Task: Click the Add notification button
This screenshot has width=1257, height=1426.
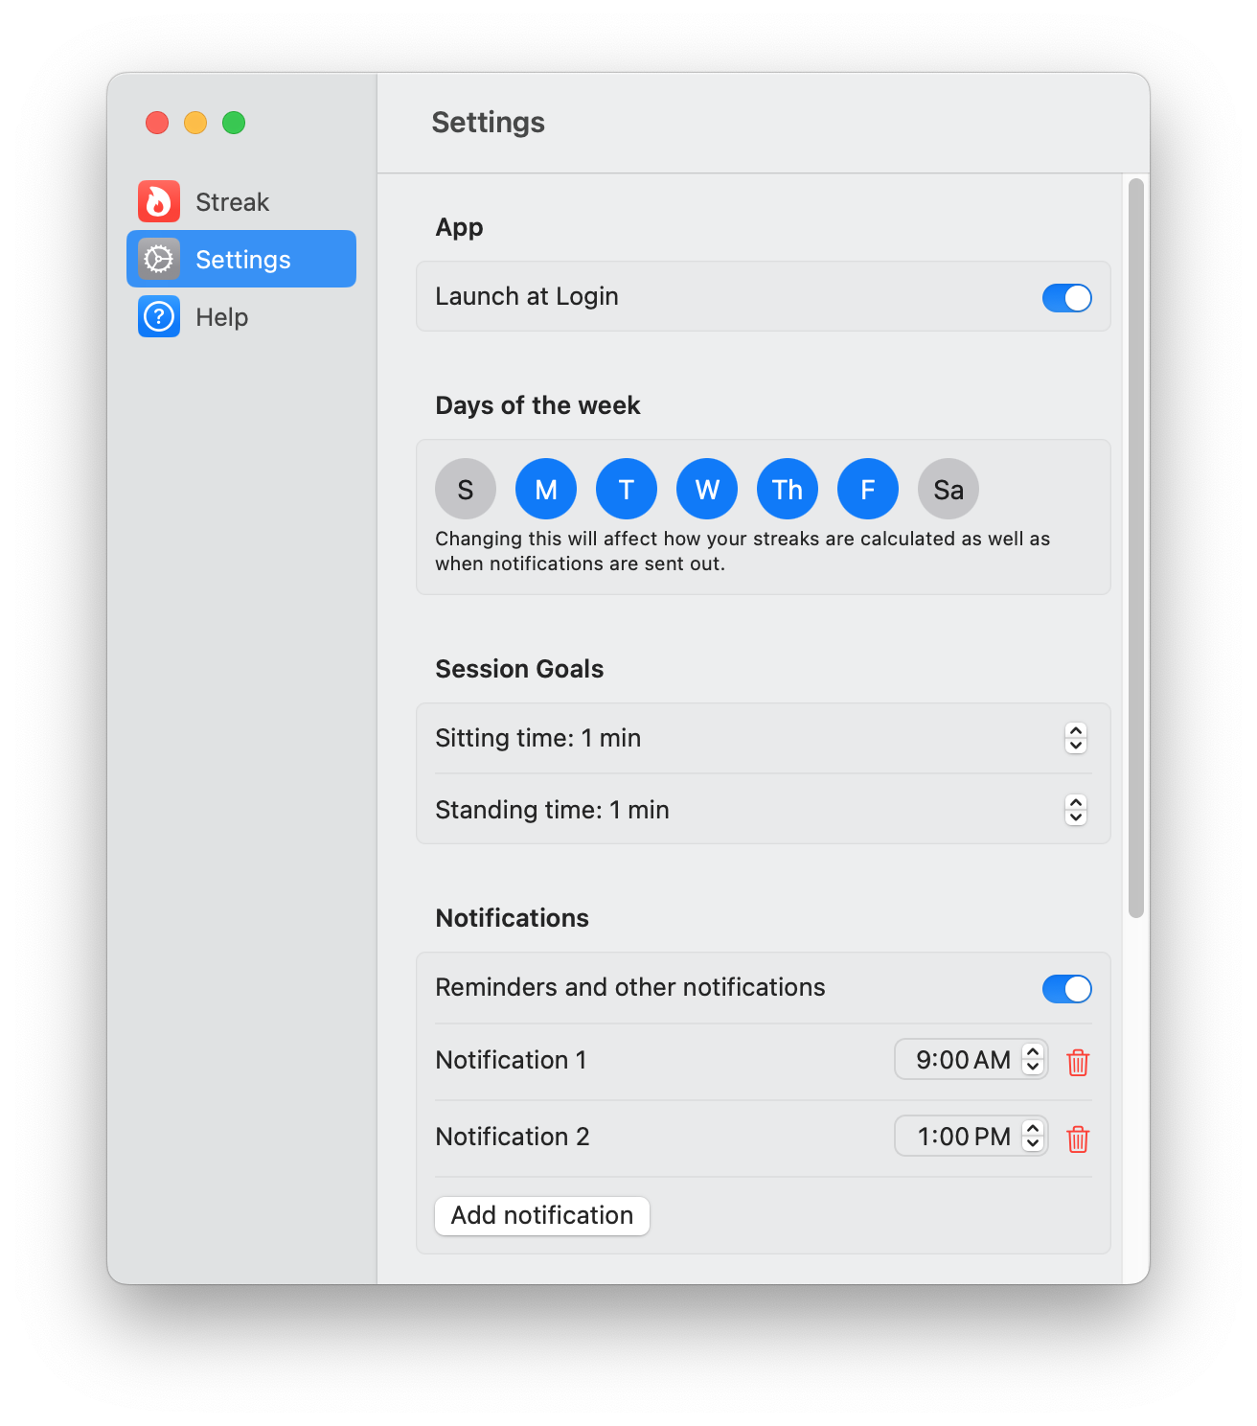Action: click(542, 1215)
